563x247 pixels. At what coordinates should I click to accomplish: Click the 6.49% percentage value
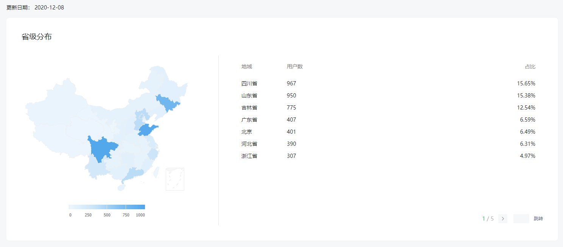[528, 132]
